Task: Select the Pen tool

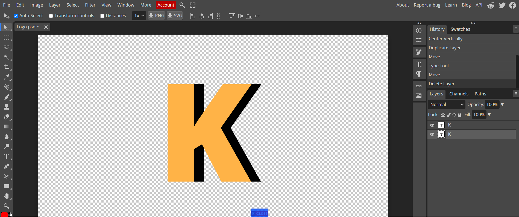Action: (x=7, y=167)
